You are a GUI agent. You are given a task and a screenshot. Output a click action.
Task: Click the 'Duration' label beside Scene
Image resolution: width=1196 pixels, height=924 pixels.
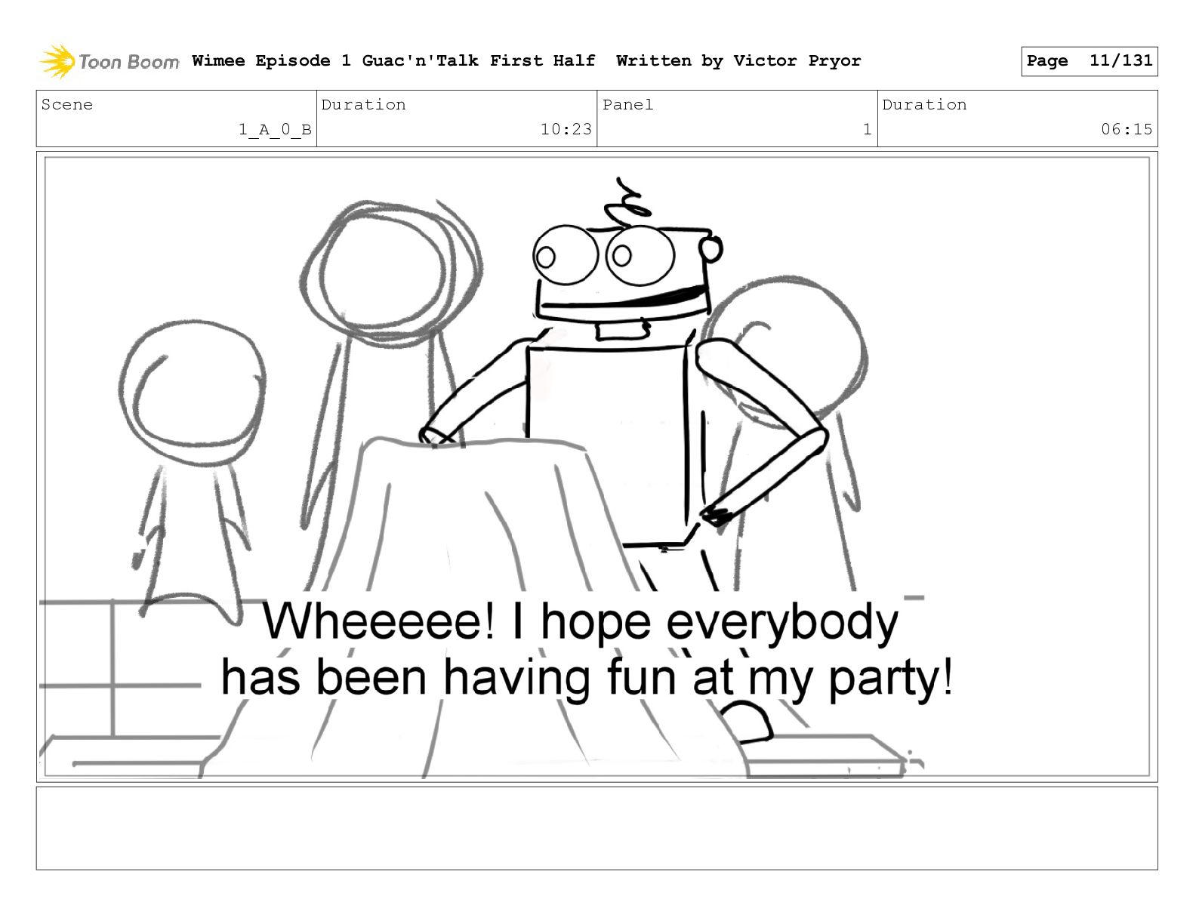tap(363, 104)
